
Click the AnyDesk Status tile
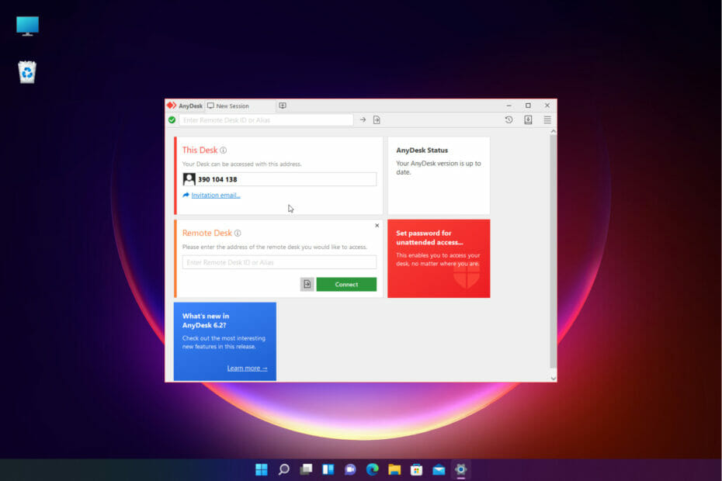[439, 175]
